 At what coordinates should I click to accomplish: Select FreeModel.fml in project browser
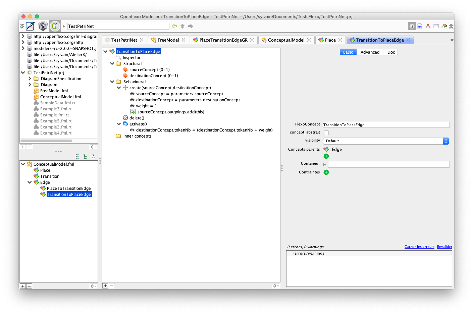(54, 91)
